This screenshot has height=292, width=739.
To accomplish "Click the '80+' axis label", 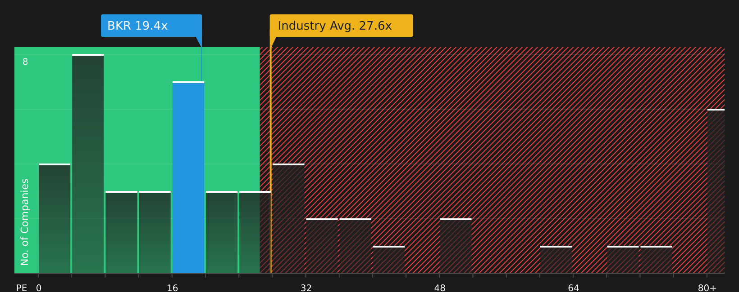I will click(707, 288).
